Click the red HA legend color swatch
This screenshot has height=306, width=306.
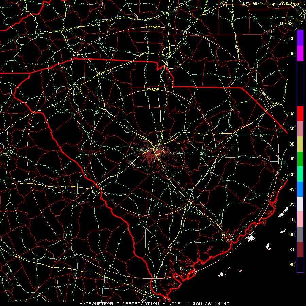click(300, 114)
